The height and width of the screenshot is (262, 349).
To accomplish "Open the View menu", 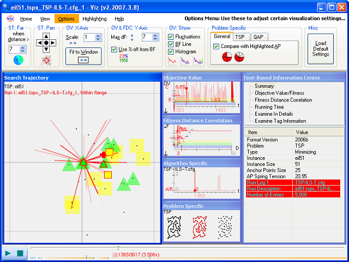I will (45, 19).
